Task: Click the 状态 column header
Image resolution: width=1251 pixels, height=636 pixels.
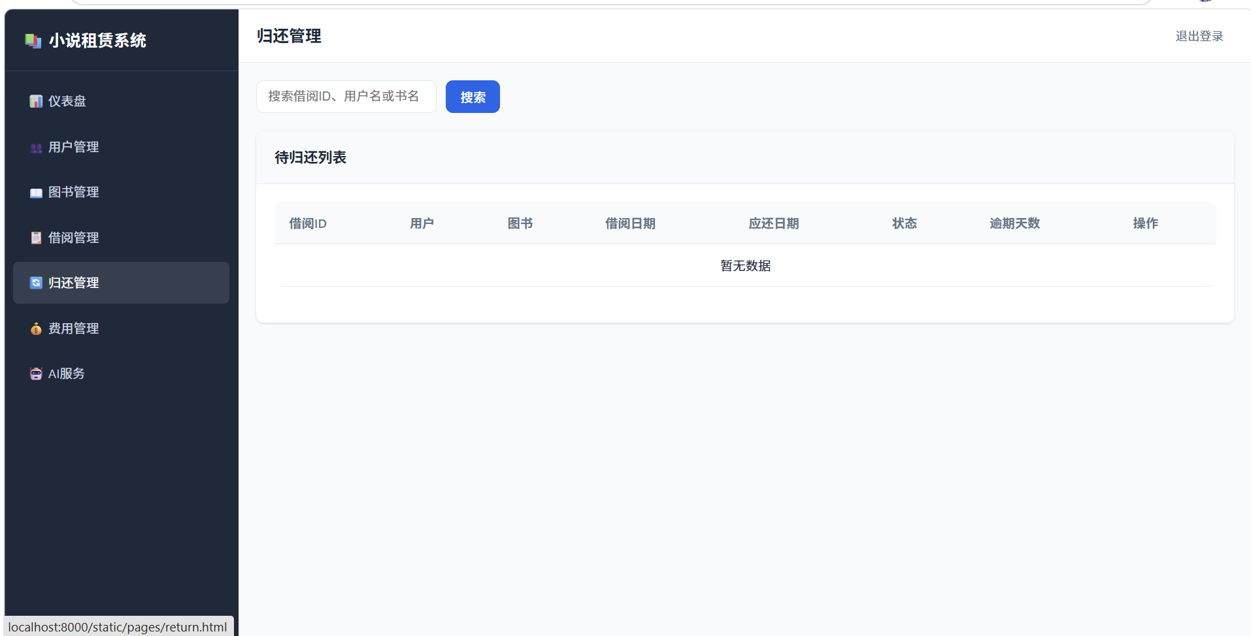Action: click(905, 223)
